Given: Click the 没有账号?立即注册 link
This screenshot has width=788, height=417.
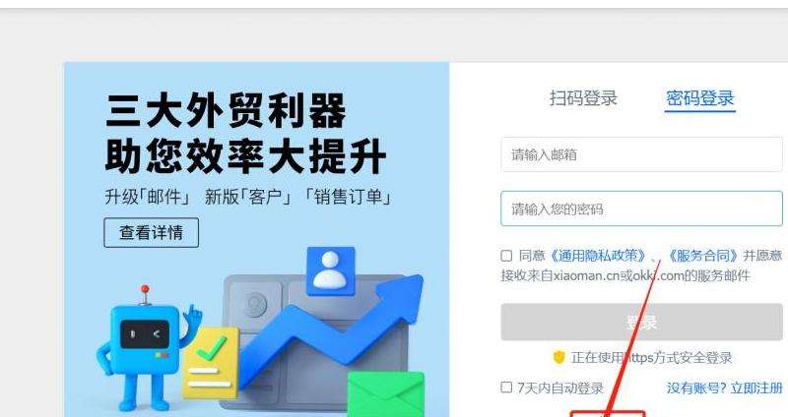Looking at the screenshot, I should [x=725, y=387].
